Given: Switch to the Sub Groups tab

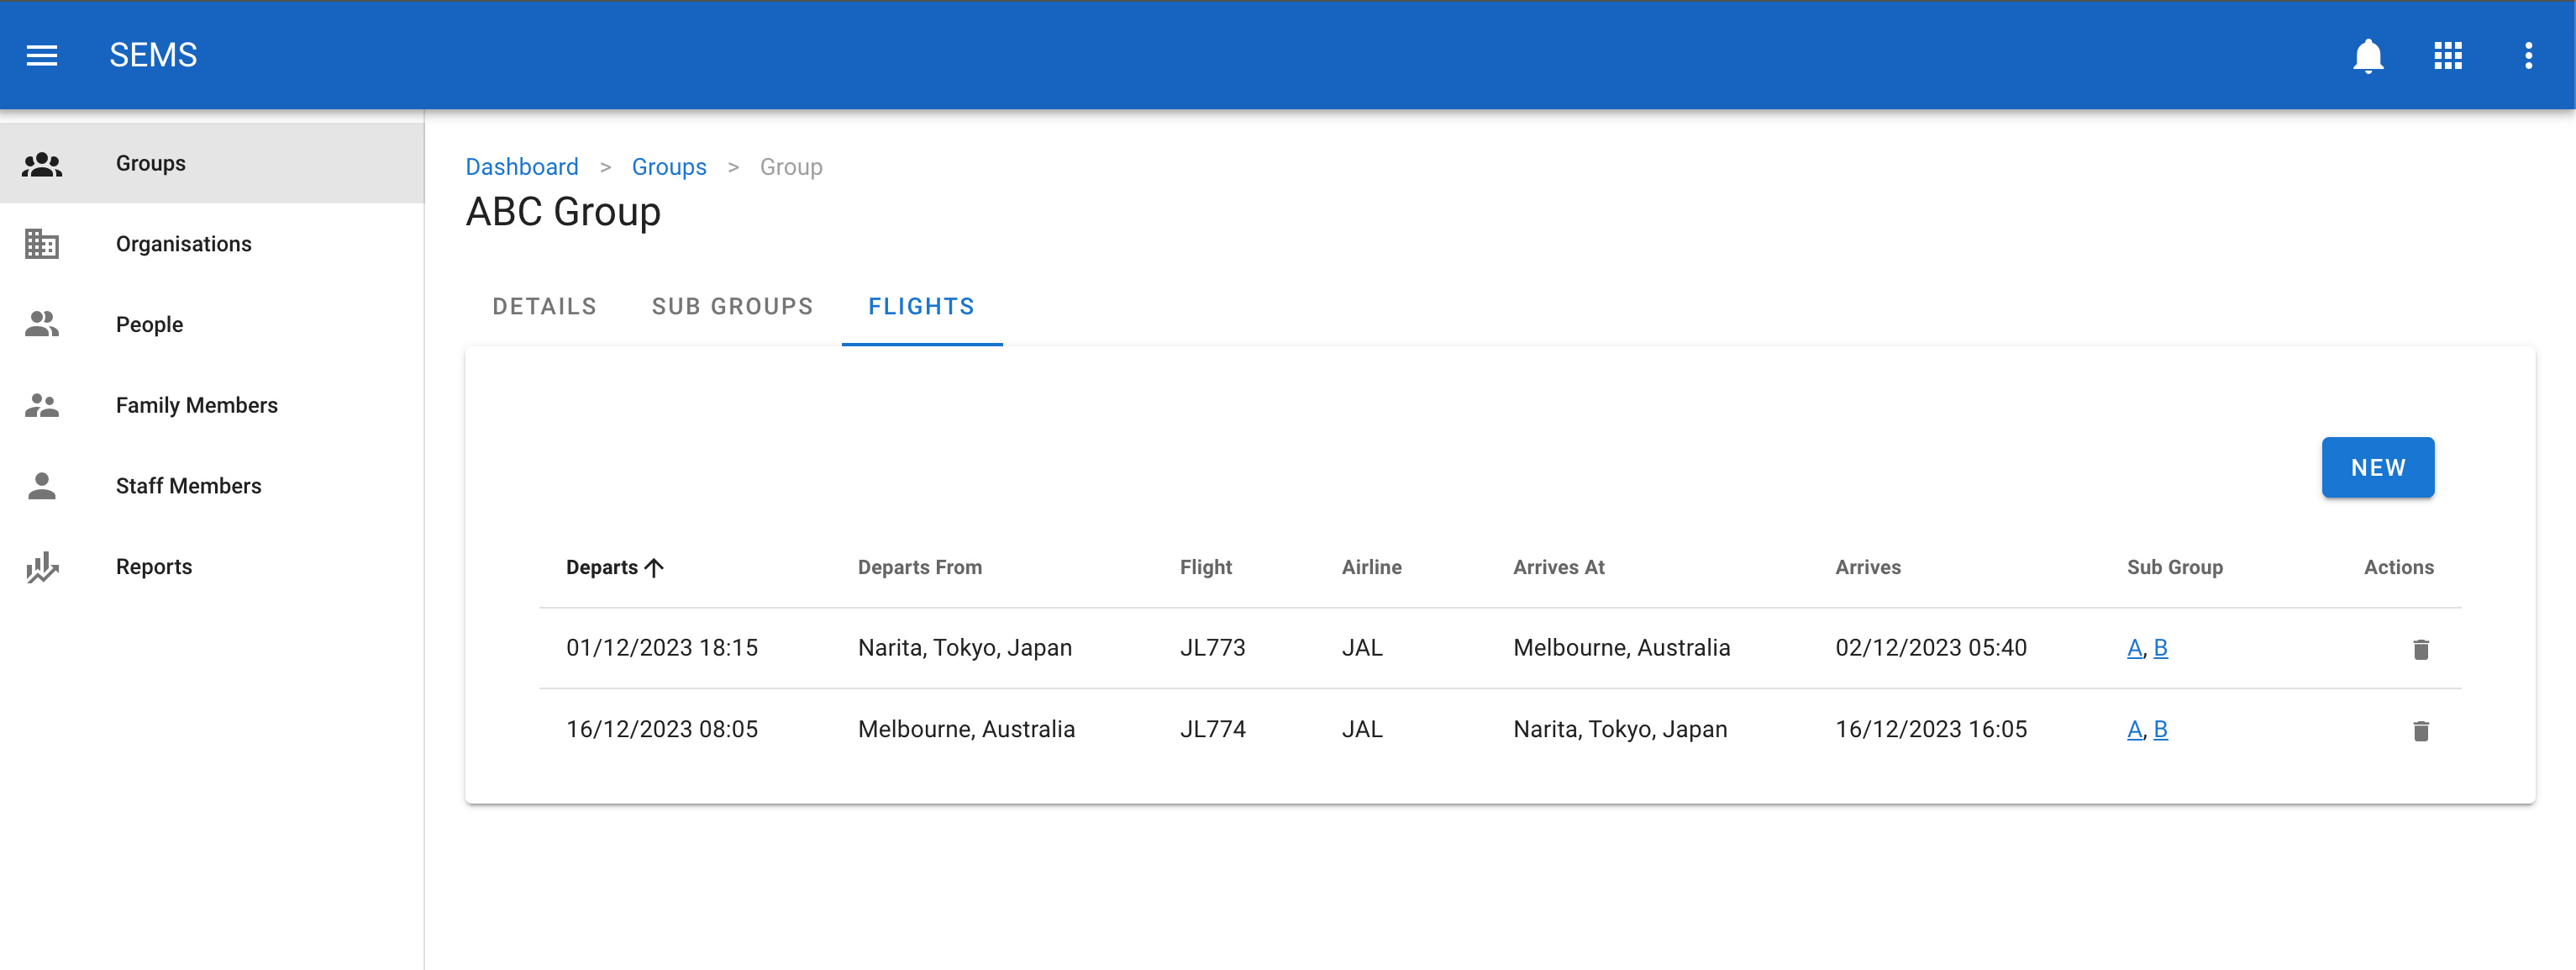Looking at the screenshot, I should 732,307.
